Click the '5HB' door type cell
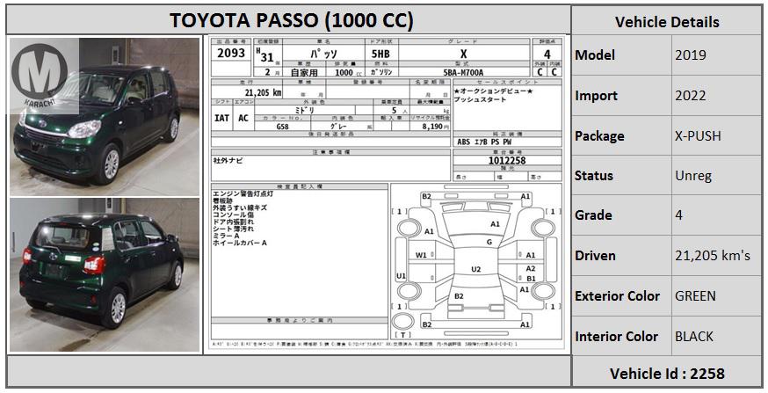Screen dimensions: 768x393 (x=380, y=54)
